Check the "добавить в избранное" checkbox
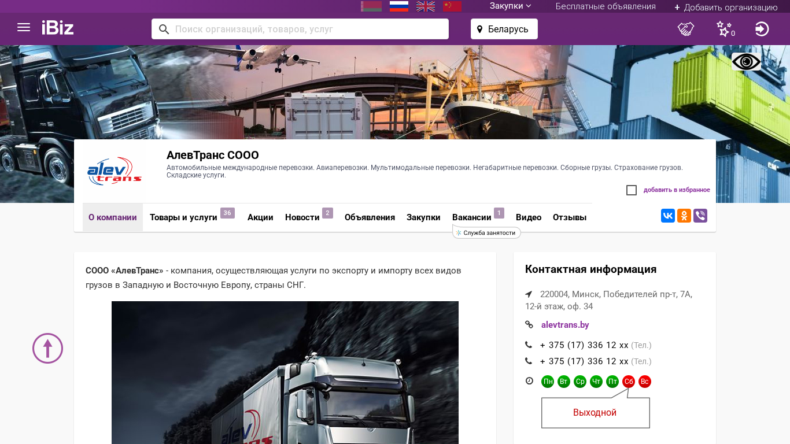 coord(632,190)
